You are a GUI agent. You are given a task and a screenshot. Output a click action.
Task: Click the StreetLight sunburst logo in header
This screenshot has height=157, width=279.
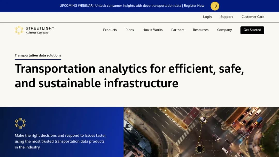[x=19, y=30]
